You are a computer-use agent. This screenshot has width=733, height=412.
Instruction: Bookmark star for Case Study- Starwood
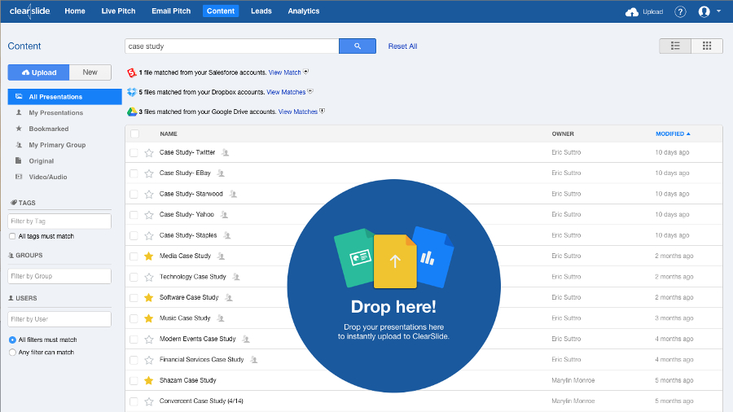coord(149,195)
